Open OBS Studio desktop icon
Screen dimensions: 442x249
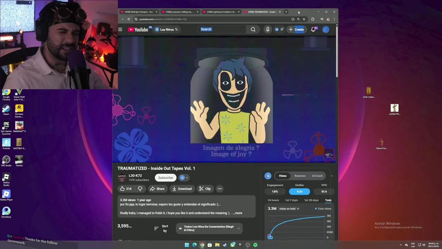6,161
